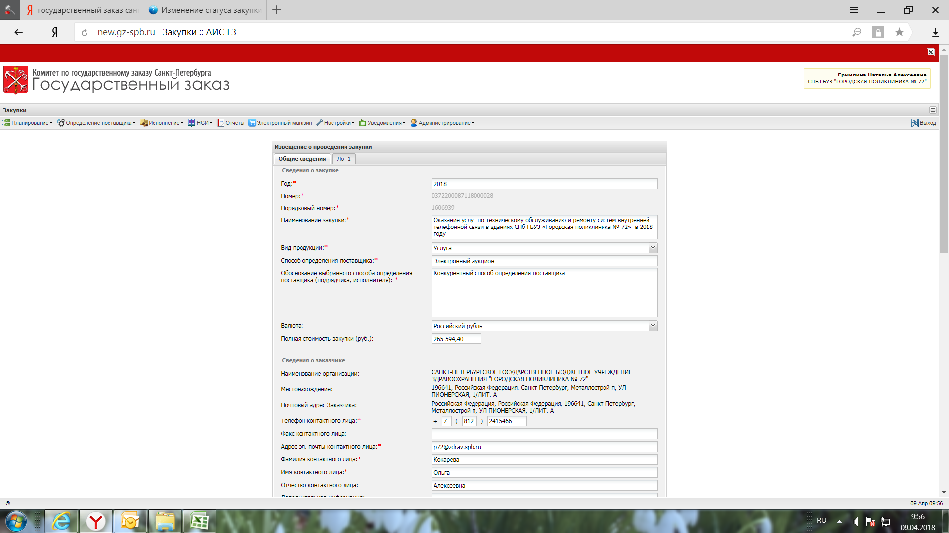Click the Имя контактного лица field
The image size is (949, 533).
[545, 473]
